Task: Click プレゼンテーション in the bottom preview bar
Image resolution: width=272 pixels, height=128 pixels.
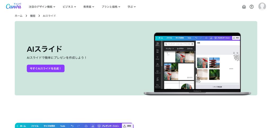Action: [x=108, y=126]
